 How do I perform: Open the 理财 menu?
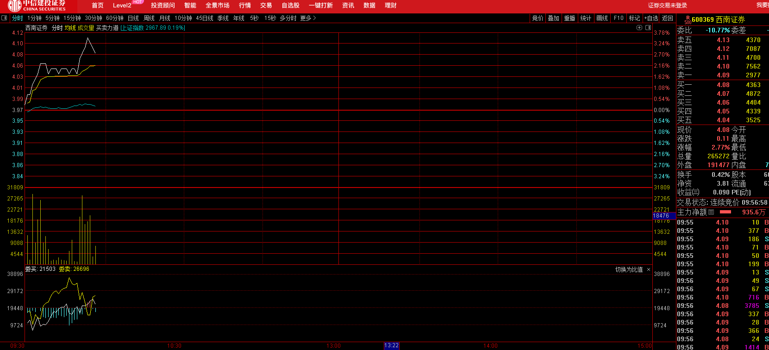coord(391,6)
